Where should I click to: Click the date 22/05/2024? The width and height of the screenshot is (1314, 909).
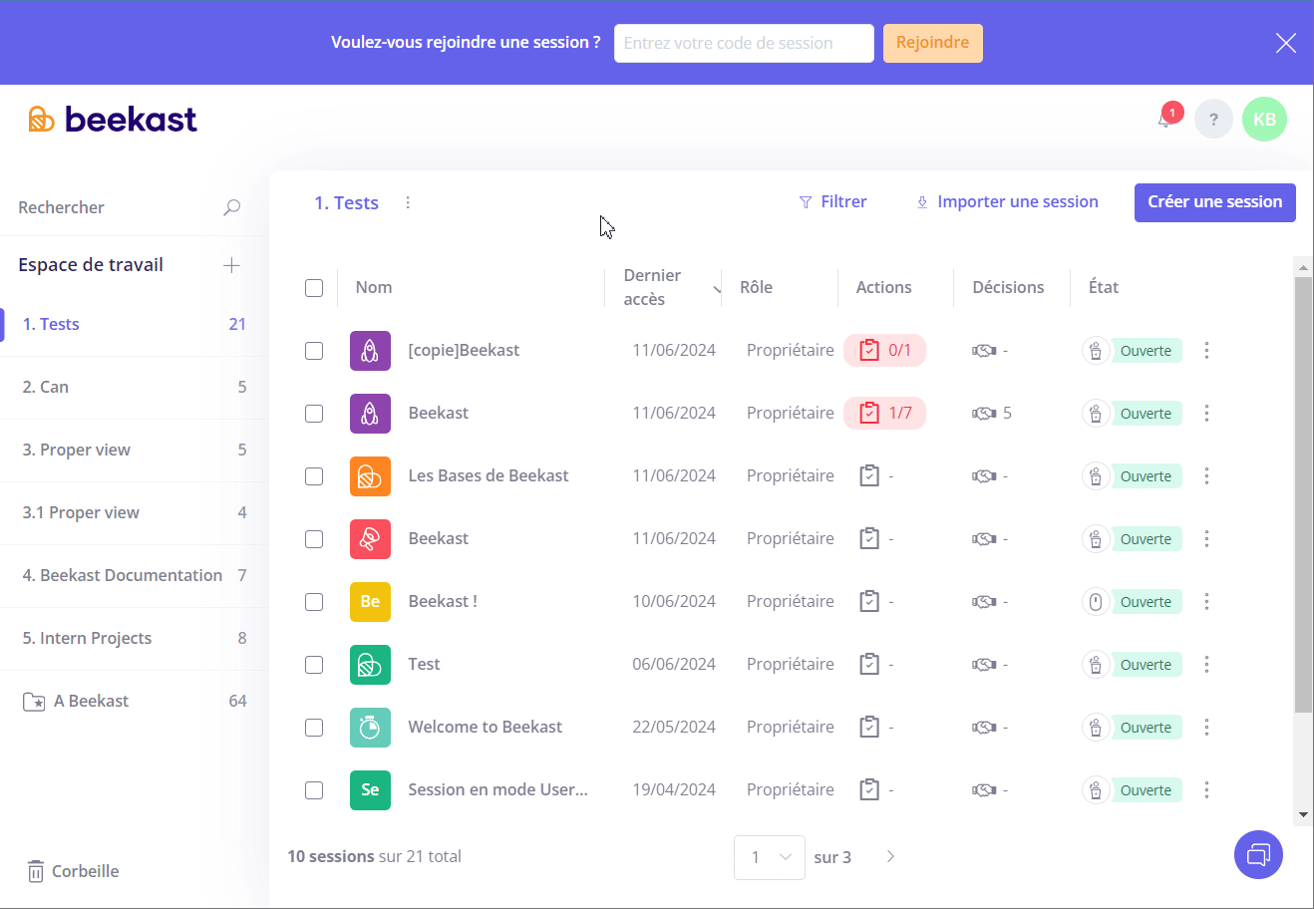point(674,728)
